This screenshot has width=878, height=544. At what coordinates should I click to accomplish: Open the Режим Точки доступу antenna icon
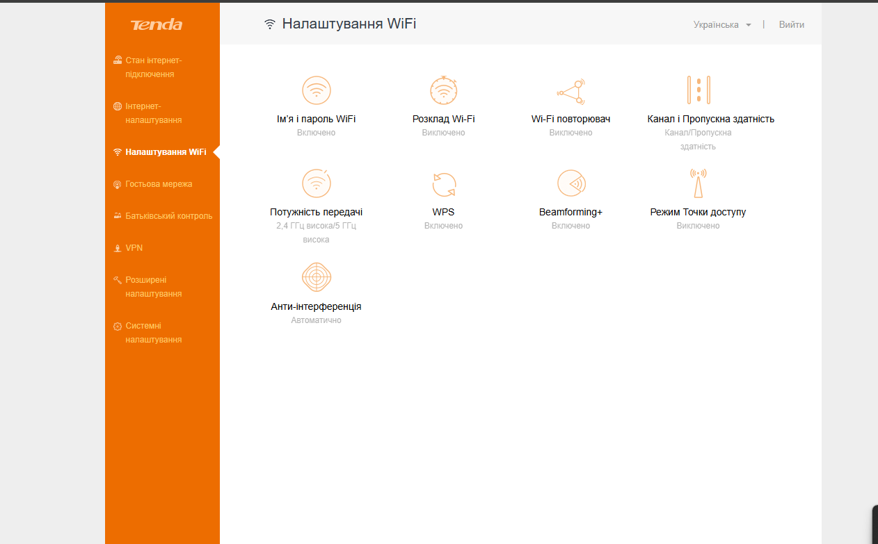click(698, 183)
